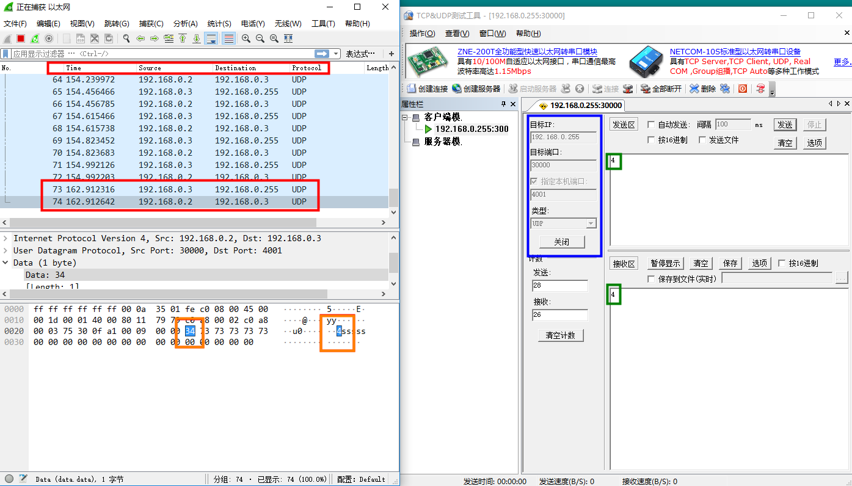Viewport: 852px width, 486px height.
Task: Open the 查看(V) menu in TCP&UDP tool
Action: click(457, 34)
